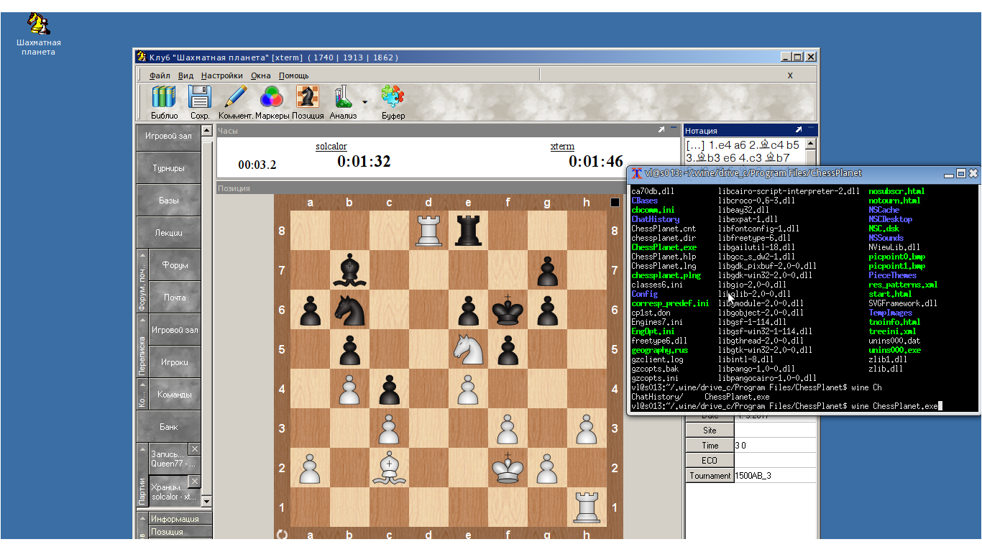The width and height of the screenshot is (982, 552).
Task: Open the Окна menu
Action: pyautogui.click(x=261, y=75)
